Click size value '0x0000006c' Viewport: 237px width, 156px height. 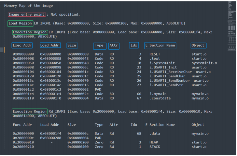(x=78, y=67)
